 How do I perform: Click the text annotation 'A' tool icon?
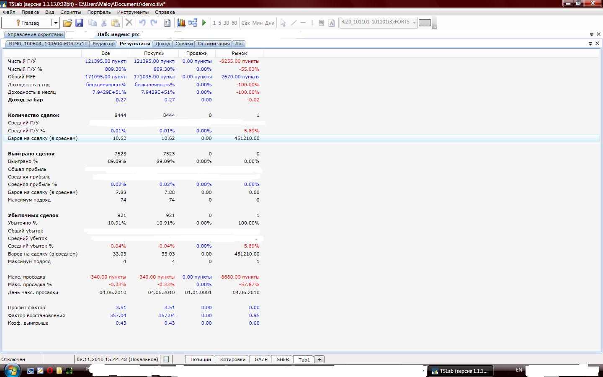click(x=332, y=23)
